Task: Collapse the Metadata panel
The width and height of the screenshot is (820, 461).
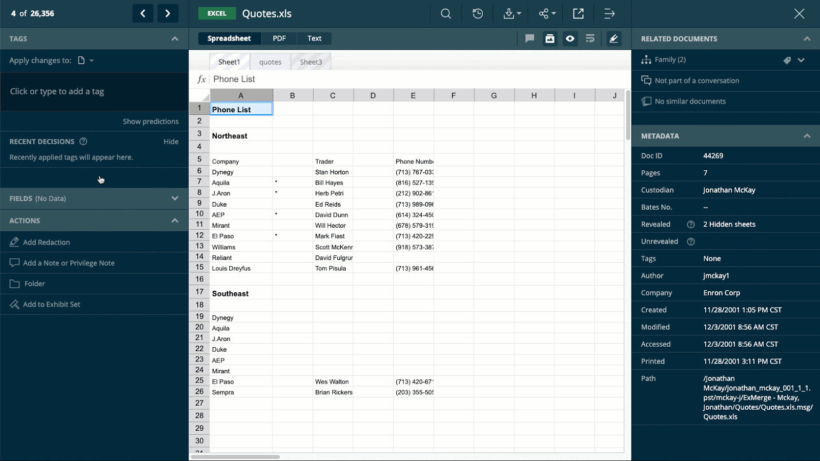Action: point(807,136)
